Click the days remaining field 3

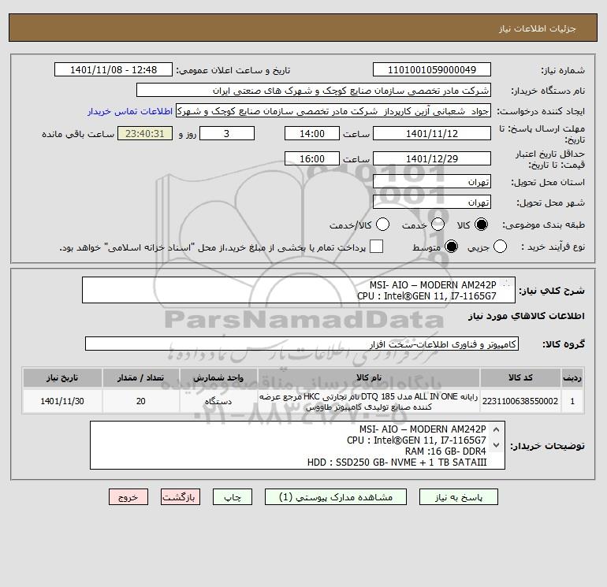227,133
